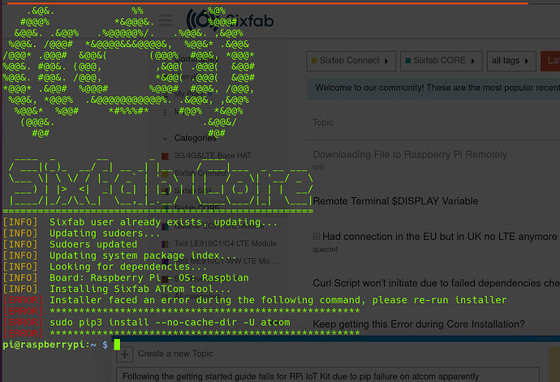This screenshot has width=560, height=382.
Task: Open topic Curl Script won't initiate
Action: coord(436,283)
